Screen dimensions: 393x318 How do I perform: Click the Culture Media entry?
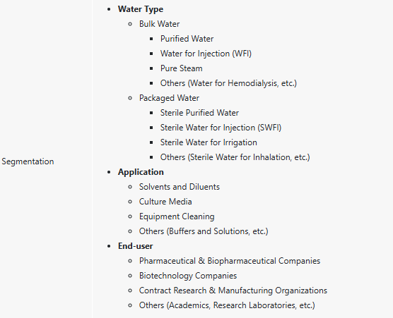(165, 202)
